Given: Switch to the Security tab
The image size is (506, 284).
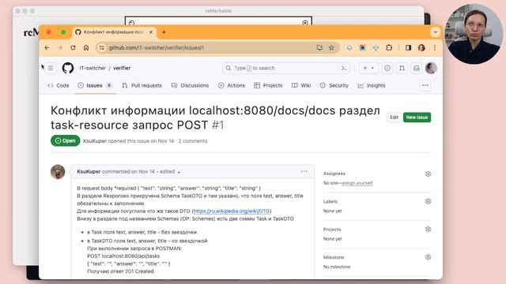Looking at the screenshot, I should [334, 85].
